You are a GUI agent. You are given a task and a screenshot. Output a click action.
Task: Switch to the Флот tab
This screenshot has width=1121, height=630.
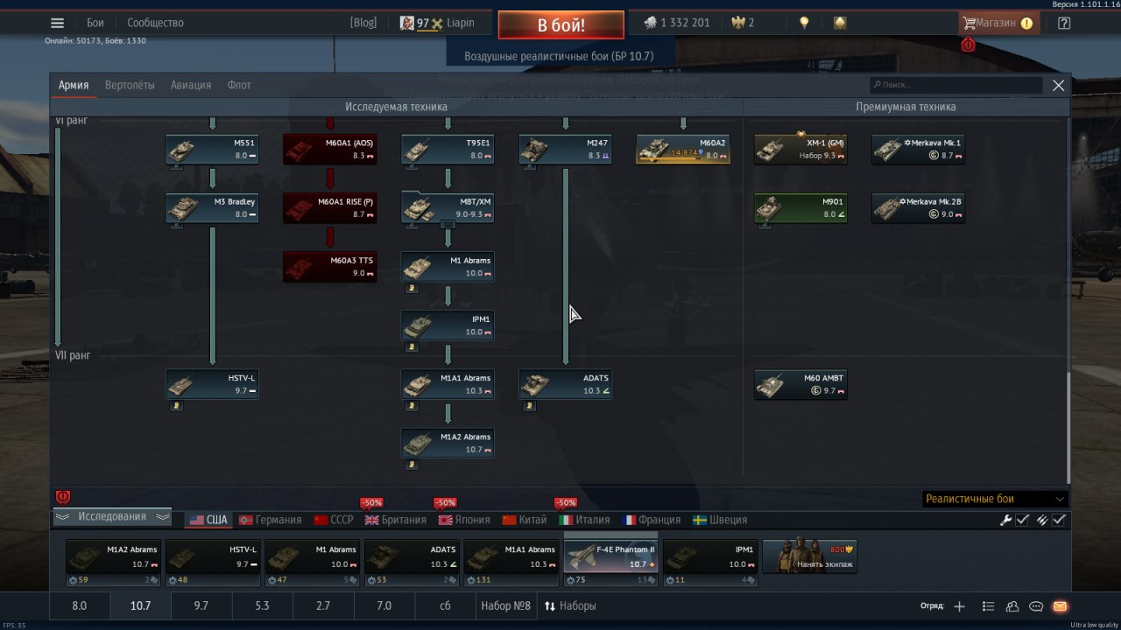(239, 85)
